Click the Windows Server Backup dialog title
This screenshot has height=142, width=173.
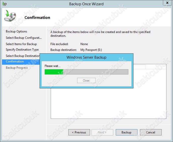click(x=86, y=57)
